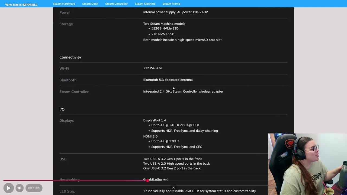Screen dimensions: 347x195
Task: Click 'One USB-C 3.2 Gen 2 port' line
Action: point(172,168)
